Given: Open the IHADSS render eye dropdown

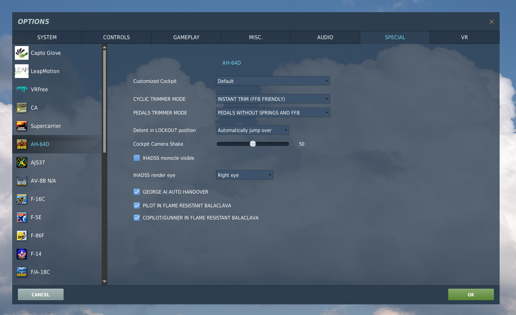Looking at the screenshot, I should (244, 175).
